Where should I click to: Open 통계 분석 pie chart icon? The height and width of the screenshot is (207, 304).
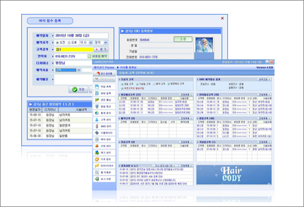point(104,113)
